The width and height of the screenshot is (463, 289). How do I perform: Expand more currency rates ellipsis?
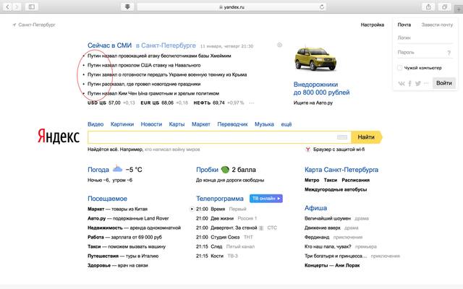point(252,103)
